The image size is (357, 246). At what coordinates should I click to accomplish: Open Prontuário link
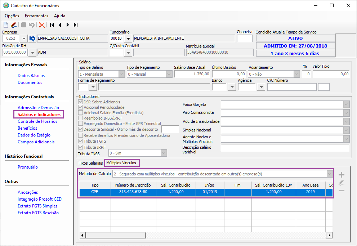point(28,167)
